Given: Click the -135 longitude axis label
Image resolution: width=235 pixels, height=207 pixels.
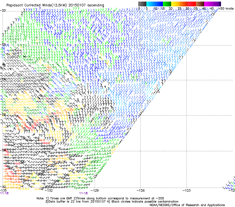Looking at the screenshot, I should [3, 190].
